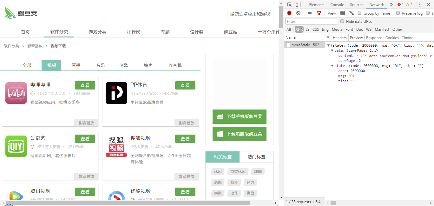
Task: Filter requests by WS type
Action: [369, 29]
